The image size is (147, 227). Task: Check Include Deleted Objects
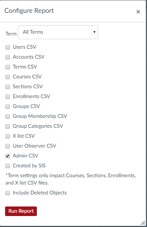[x=8, y=193]
